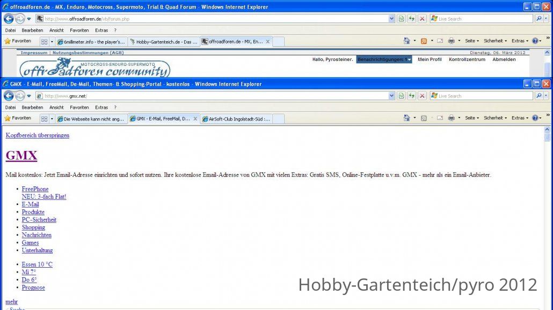553x310 pixels.
Task: Click the Live Search field in GMX window
Action: pos(482,96)
